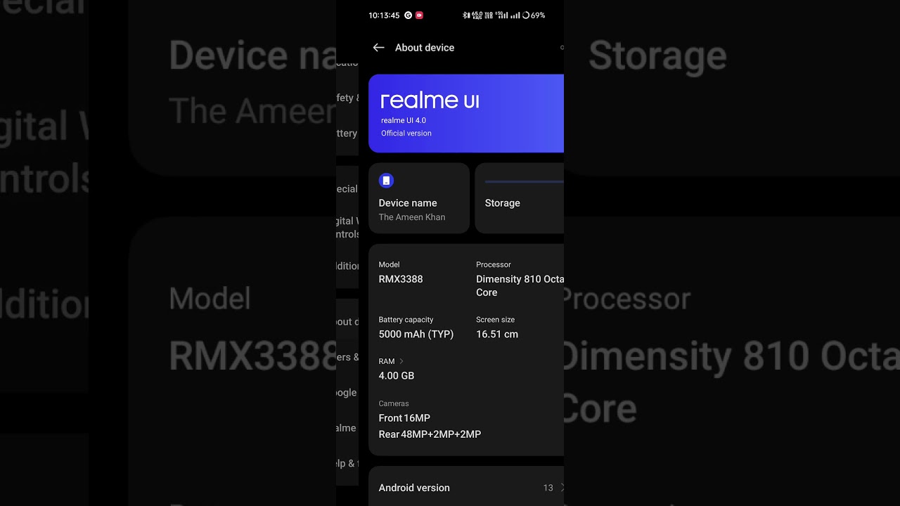The image size is (900, 506).
Task: Open Android version via its chevron
Action: [x=562, y=487]
